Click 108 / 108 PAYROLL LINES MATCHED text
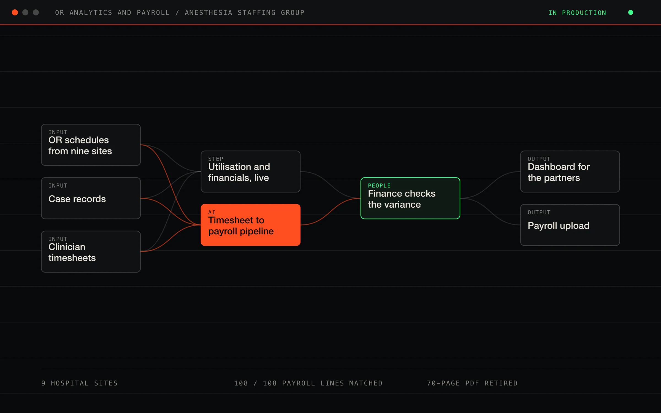Screen dimensions: 661x413 click(x=308, y=383)
